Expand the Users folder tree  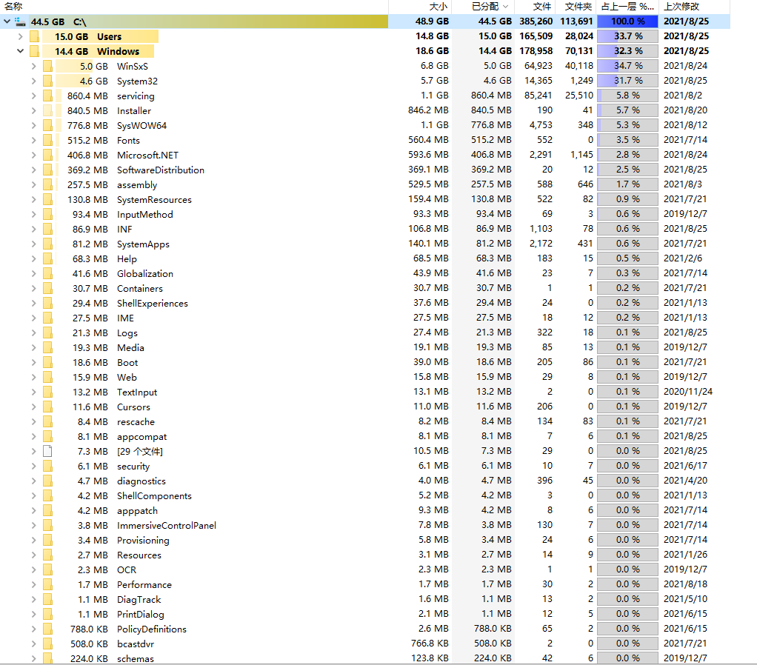20,36
